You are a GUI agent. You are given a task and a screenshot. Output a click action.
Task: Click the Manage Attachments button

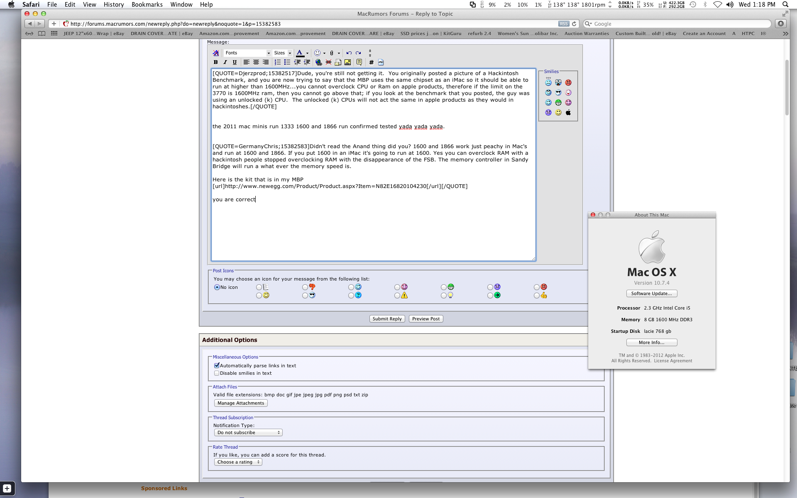tap(241, 403)
